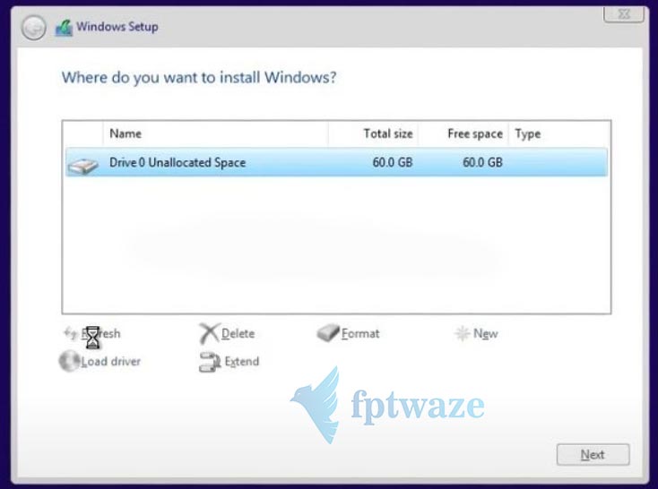The image size is (658, 489).
Task: Sort by the Name column header
Action: click(x=215, y=133)
